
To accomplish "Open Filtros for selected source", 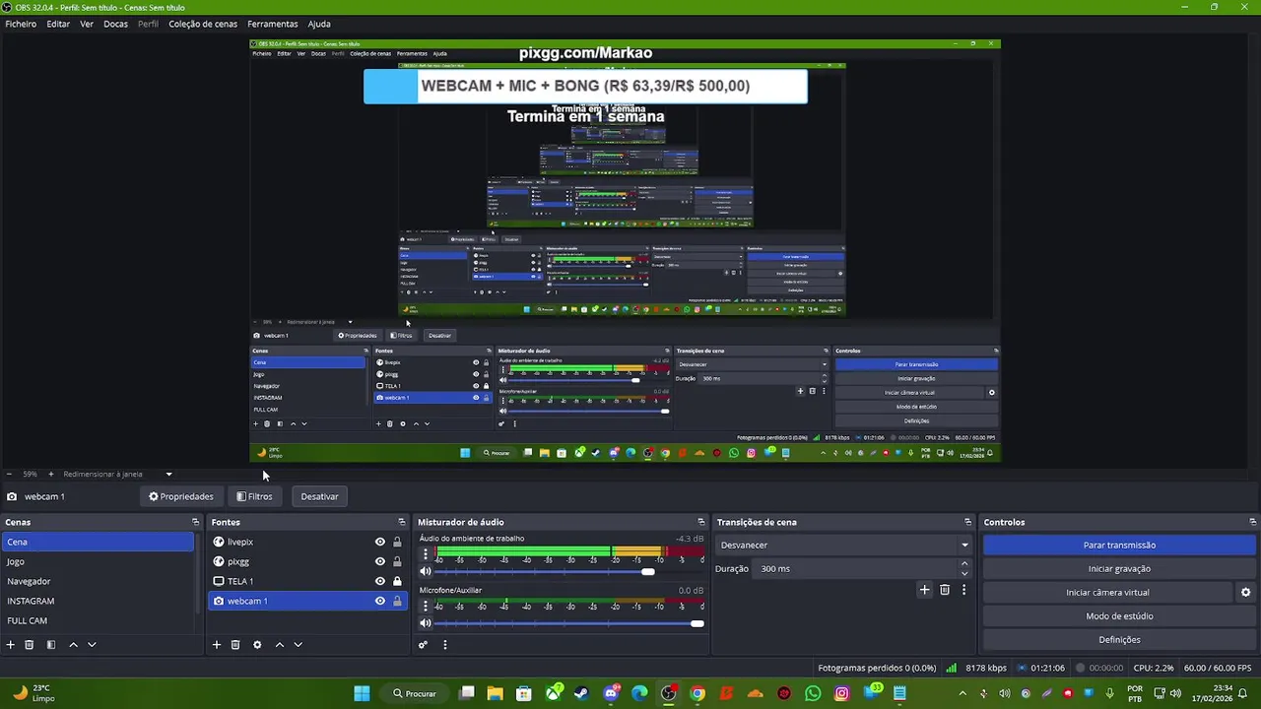I will (254, 496).
